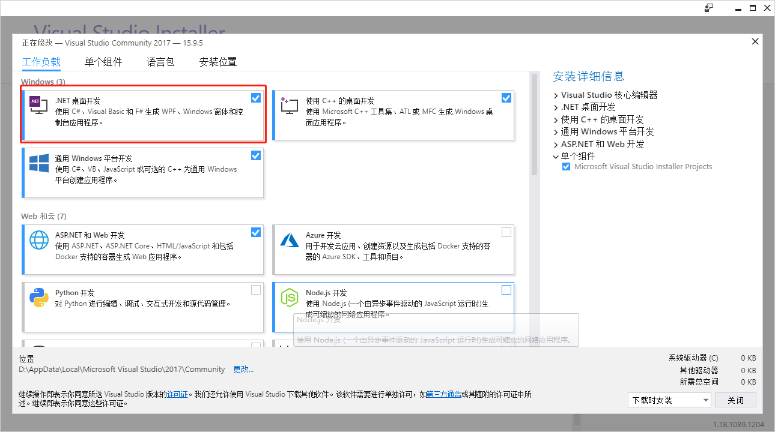Click the 更改... location link
Screen dimensions: 775x432
tap(243, 370)
